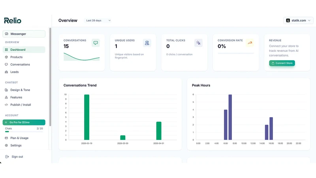
Task: Click the 'Peak Hours' heading
Action: tap(201, 85)
